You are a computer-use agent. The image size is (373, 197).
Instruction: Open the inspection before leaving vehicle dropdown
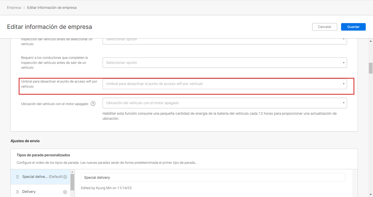(x=224, y=63)
